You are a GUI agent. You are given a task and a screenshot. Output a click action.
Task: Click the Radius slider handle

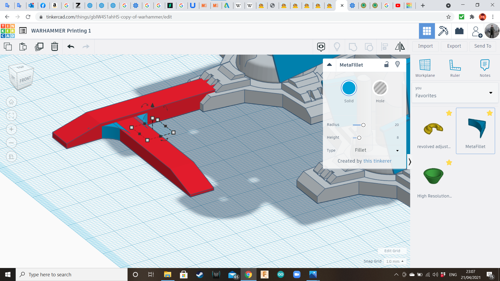click(x=363, y=125)
